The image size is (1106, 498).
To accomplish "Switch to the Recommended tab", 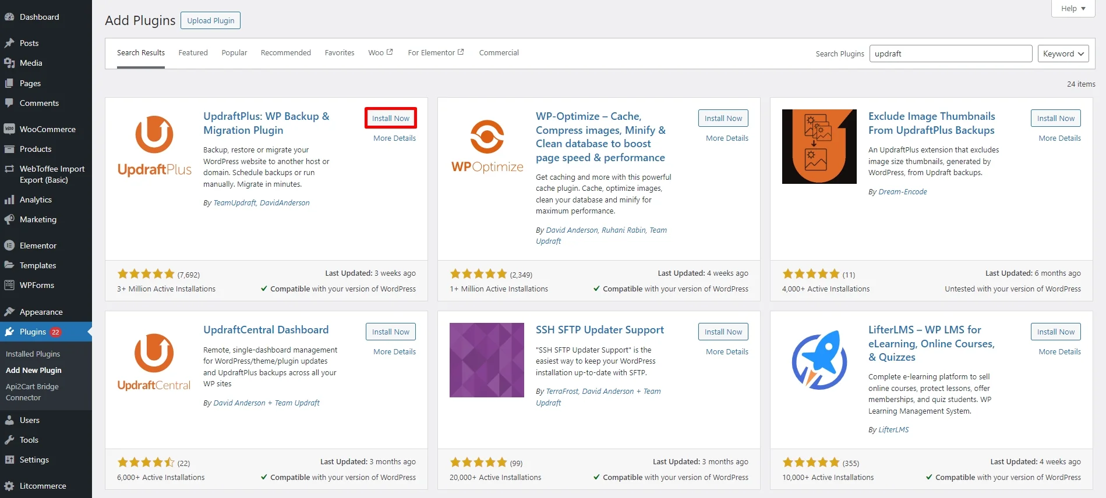I will click(286, 53).
